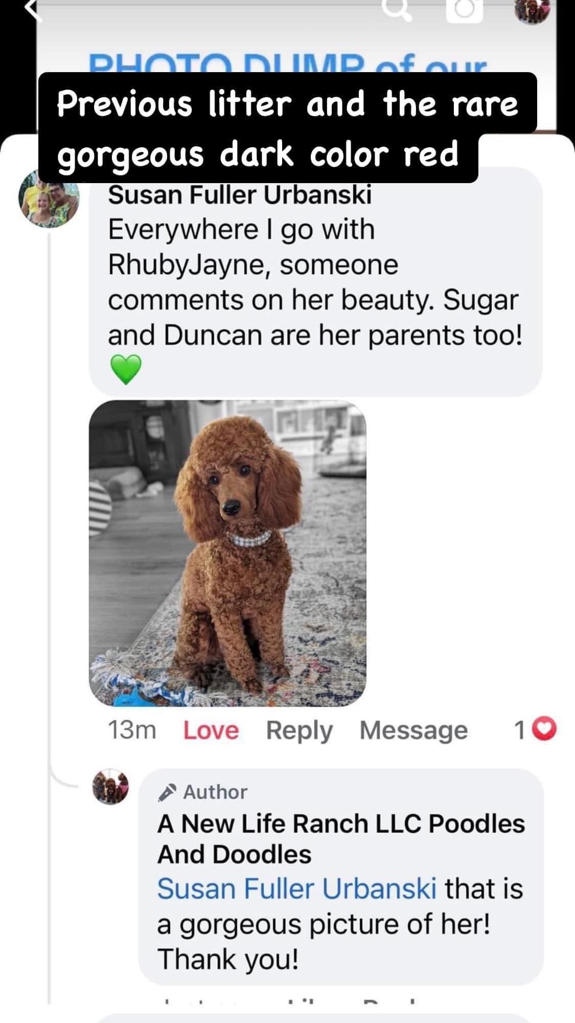The image size is (575, 1023).
Task: Open the page avatar at top right
Action: click(x=532, y=10)
